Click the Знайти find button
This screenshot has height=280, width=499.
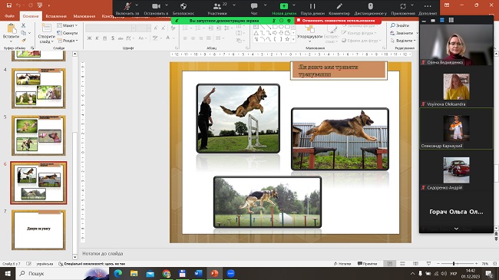pyautogui.click(x=400, y=25)
